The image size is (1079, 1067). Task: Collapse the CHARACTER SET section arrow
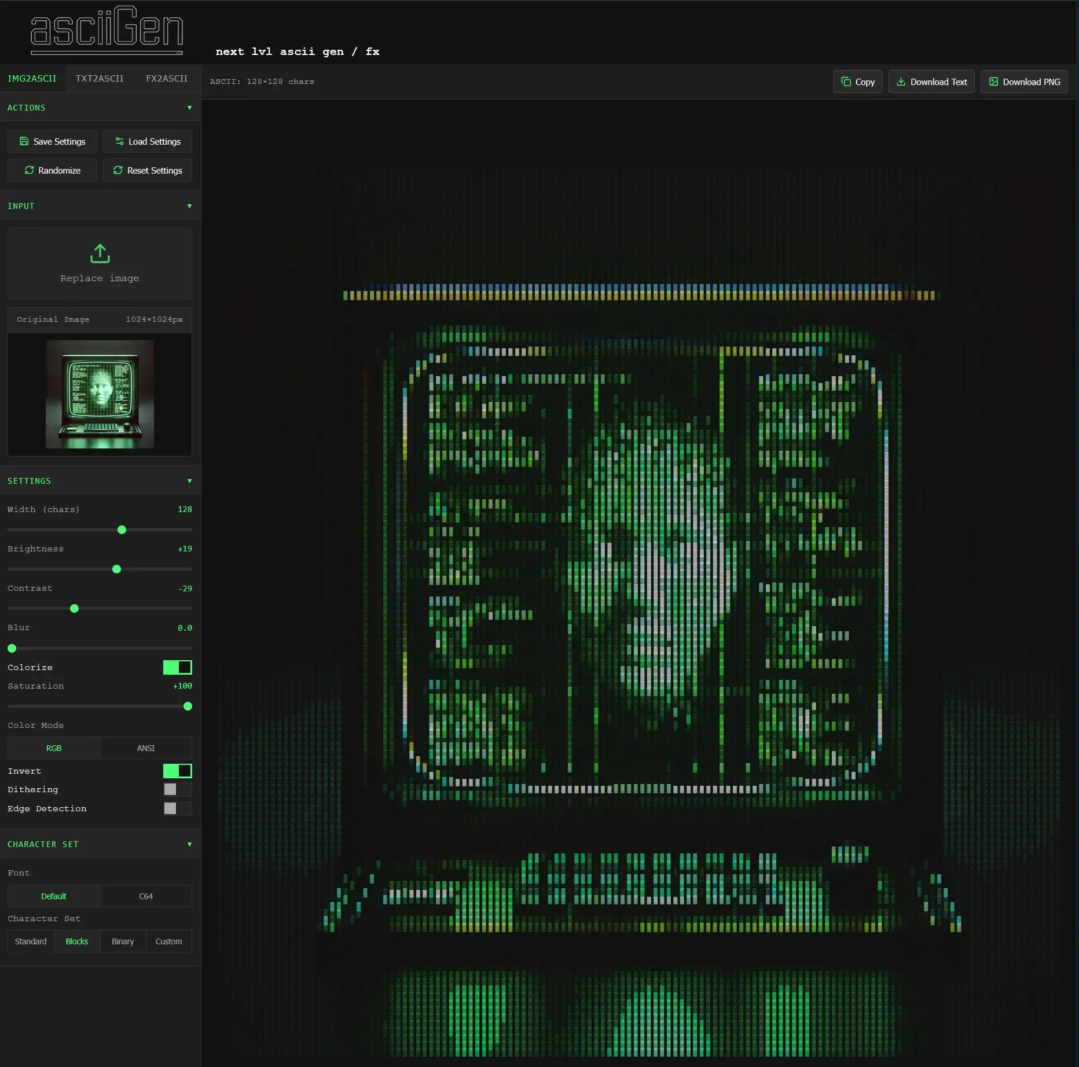point(189,844)
